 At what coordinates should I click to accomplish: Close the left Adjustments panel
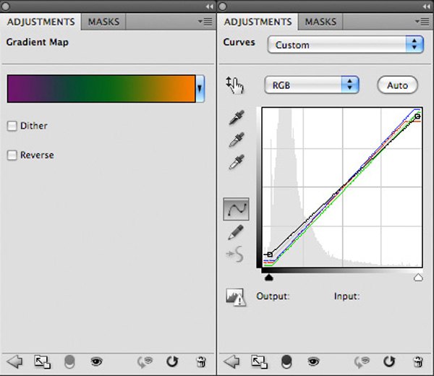click(x=6, y=6)
